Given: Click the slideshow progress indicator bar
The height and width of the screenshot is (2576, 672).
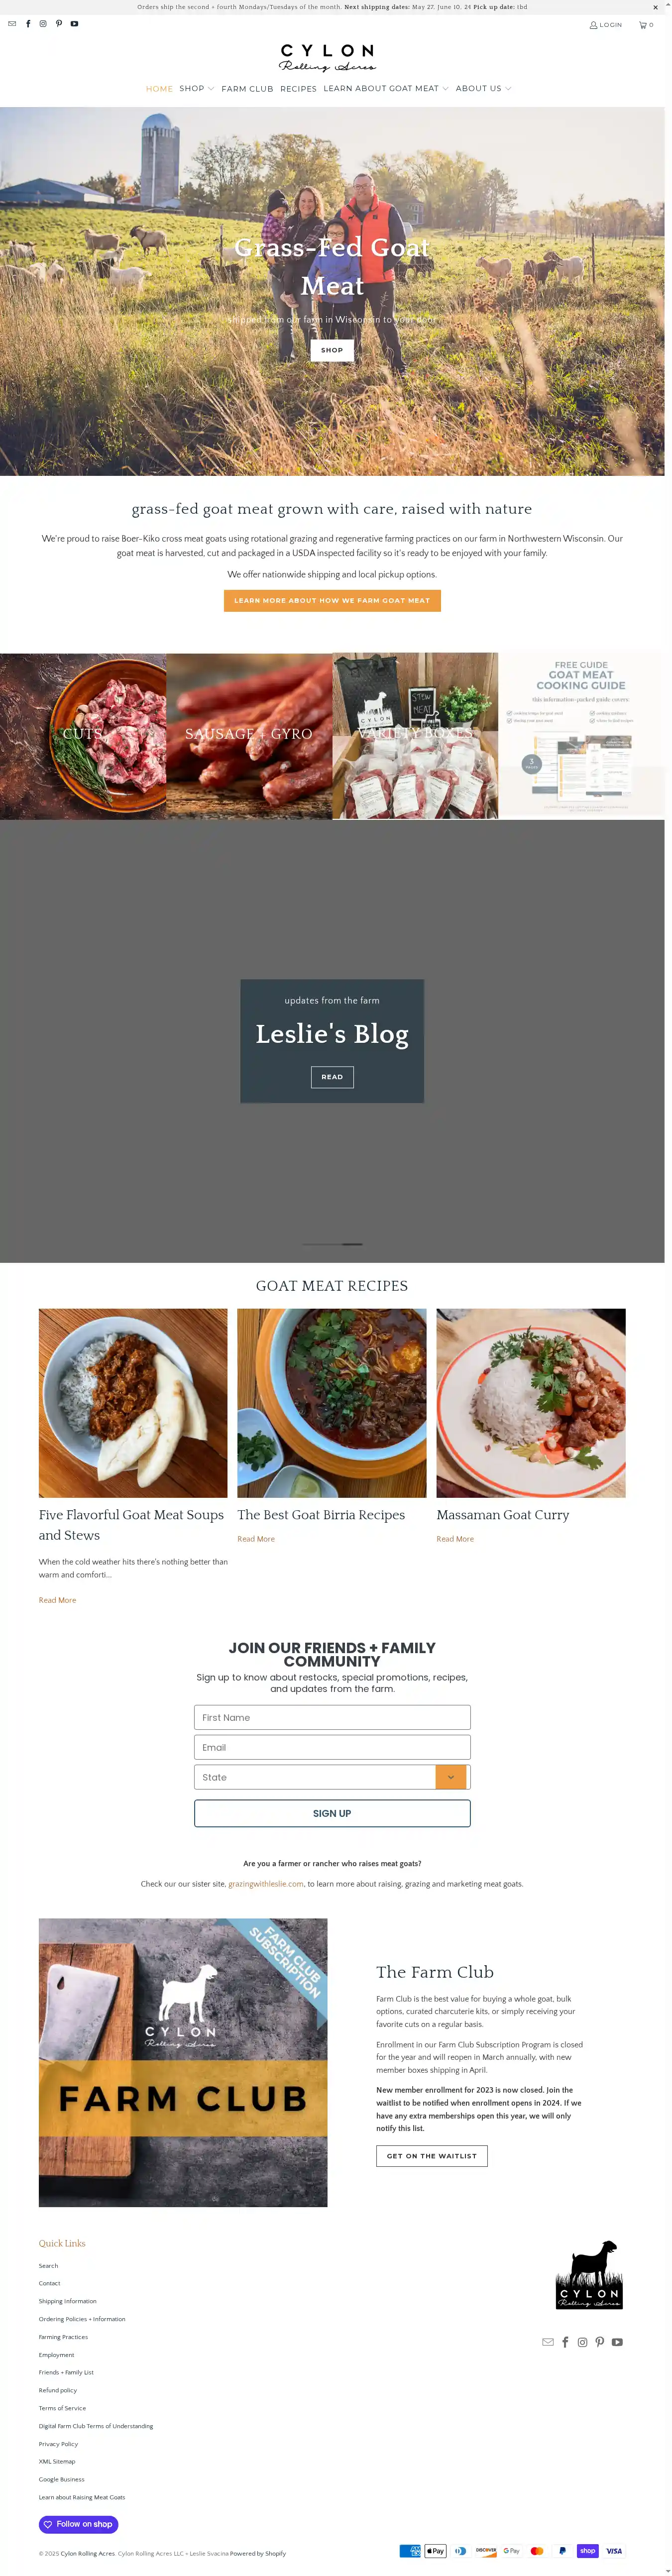Looking at the screenshot, I should [x=332, y=1244].
